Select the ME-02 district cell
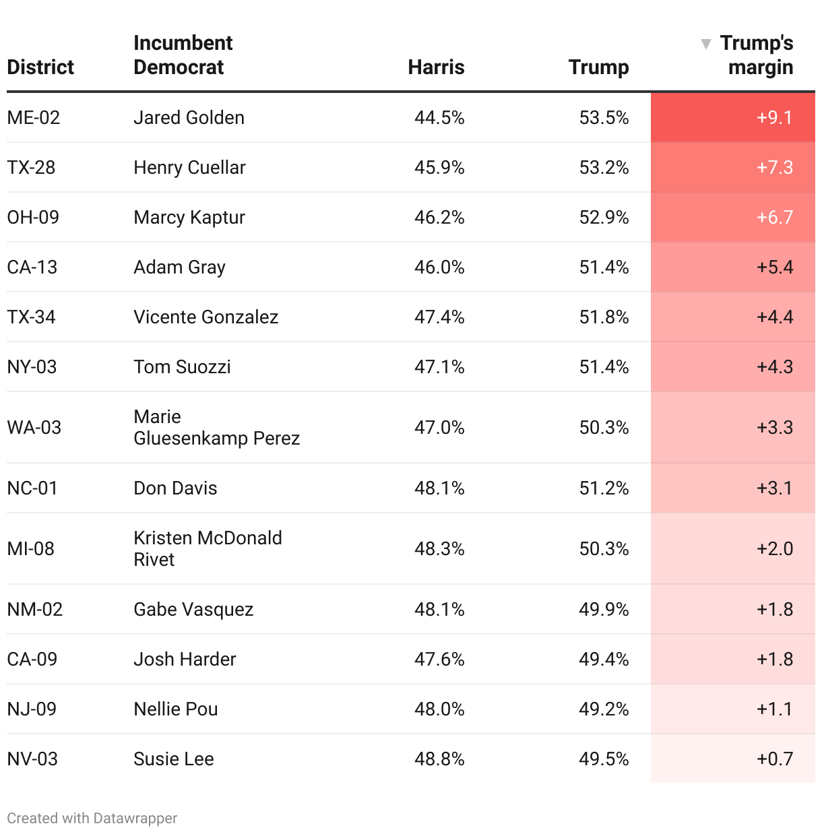The width and height of the screenshot is (822, 834). coord(34,118)
